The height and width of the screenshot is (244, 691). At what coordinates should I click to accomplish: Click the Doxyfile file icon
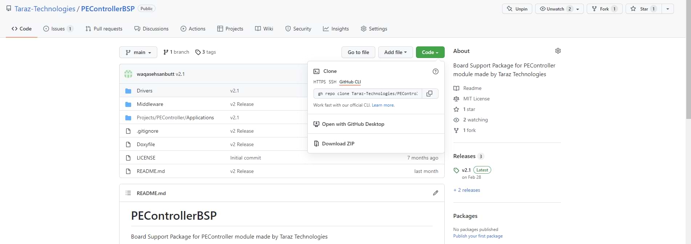(x=128, y=144)
